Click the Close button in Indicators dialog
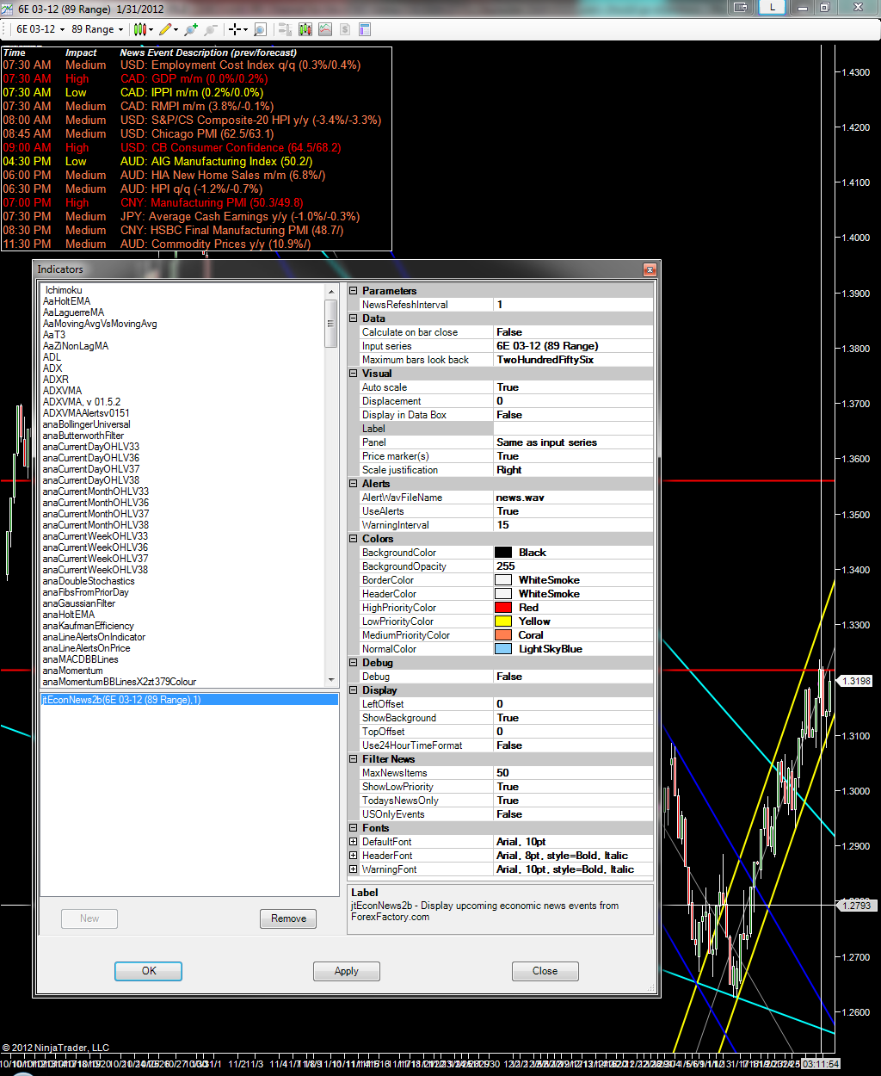Screen dimensions: 881x1076 545,971
